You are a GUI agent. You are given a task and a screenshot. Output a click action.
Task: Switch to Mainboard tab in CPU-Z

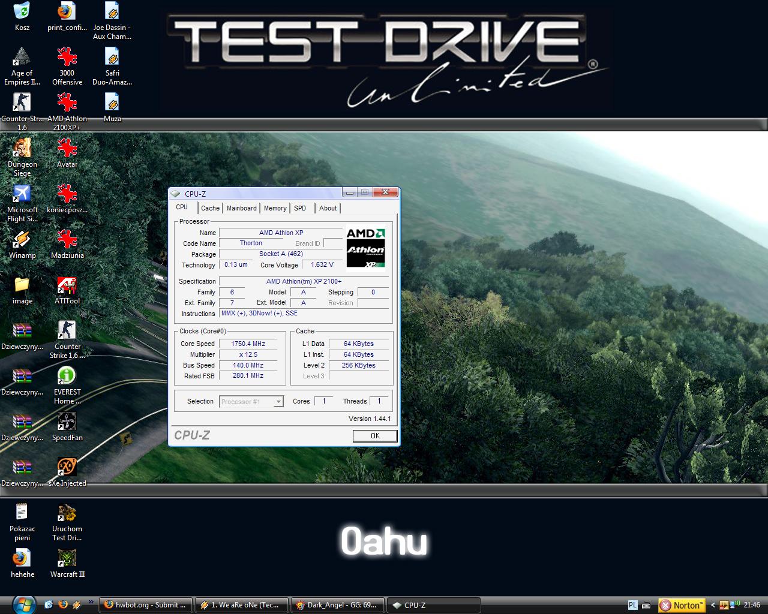[x=242, y=208]
